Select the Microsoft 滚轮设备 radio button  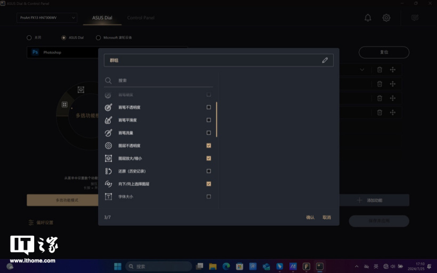[x=98, y=38]
